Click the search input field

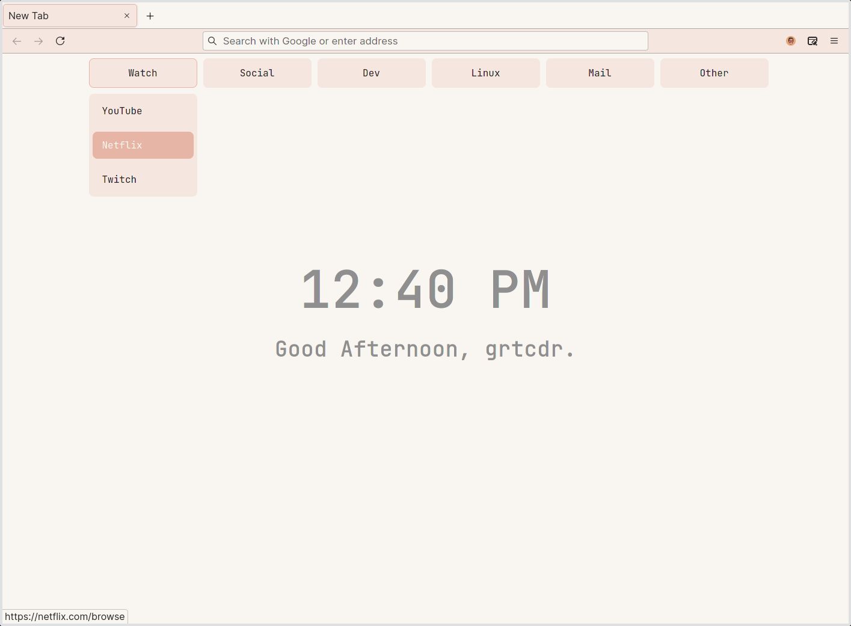pos(425,41)
